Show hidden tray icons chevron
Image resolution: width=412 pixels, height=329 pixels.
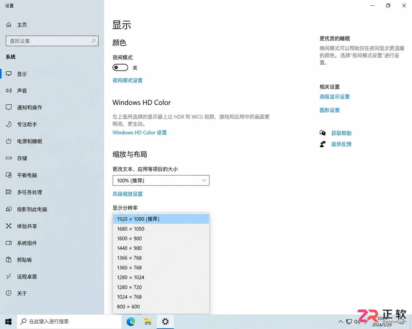click(341, 322)
